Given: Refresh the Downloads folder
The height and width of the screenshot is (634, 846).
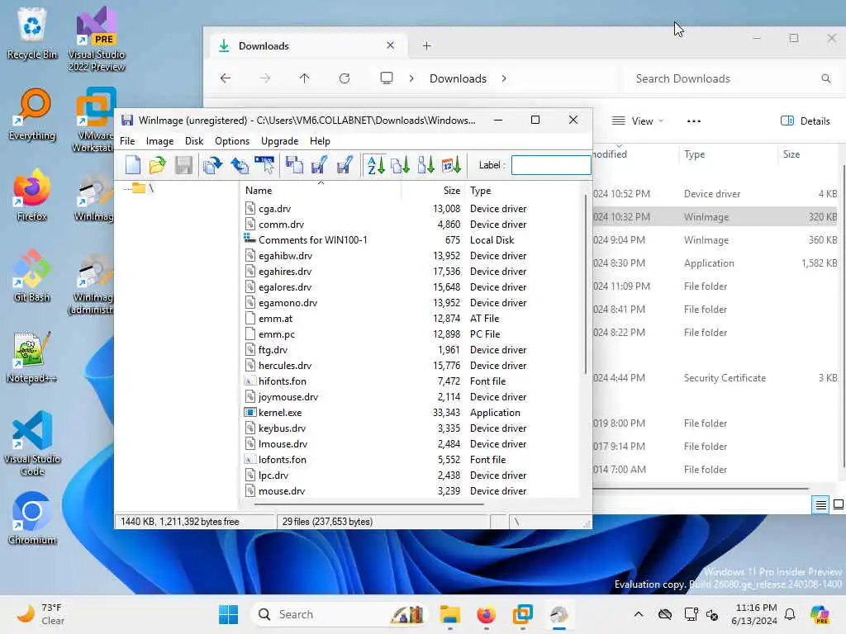Looking at the screenshot, I should (x=345, y=78).
